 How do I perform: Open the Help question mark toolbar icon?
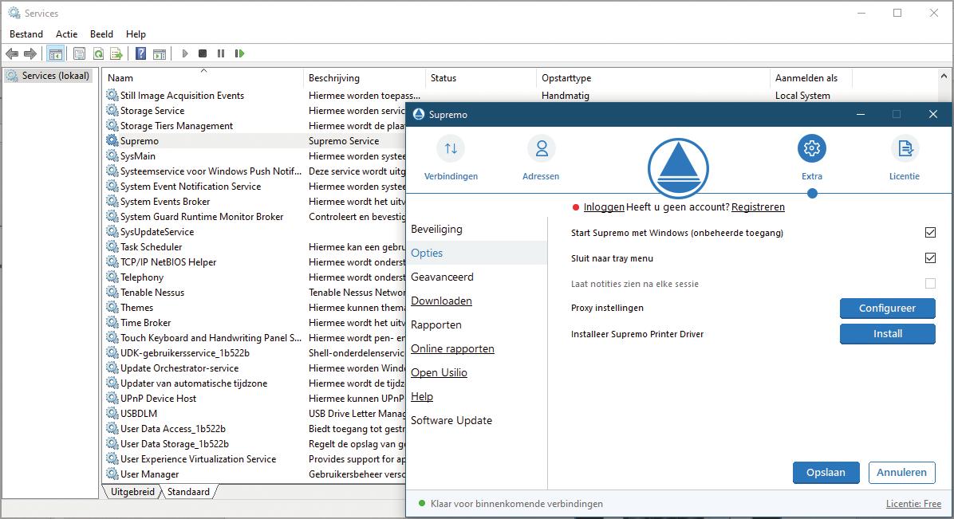coord(140,53)
